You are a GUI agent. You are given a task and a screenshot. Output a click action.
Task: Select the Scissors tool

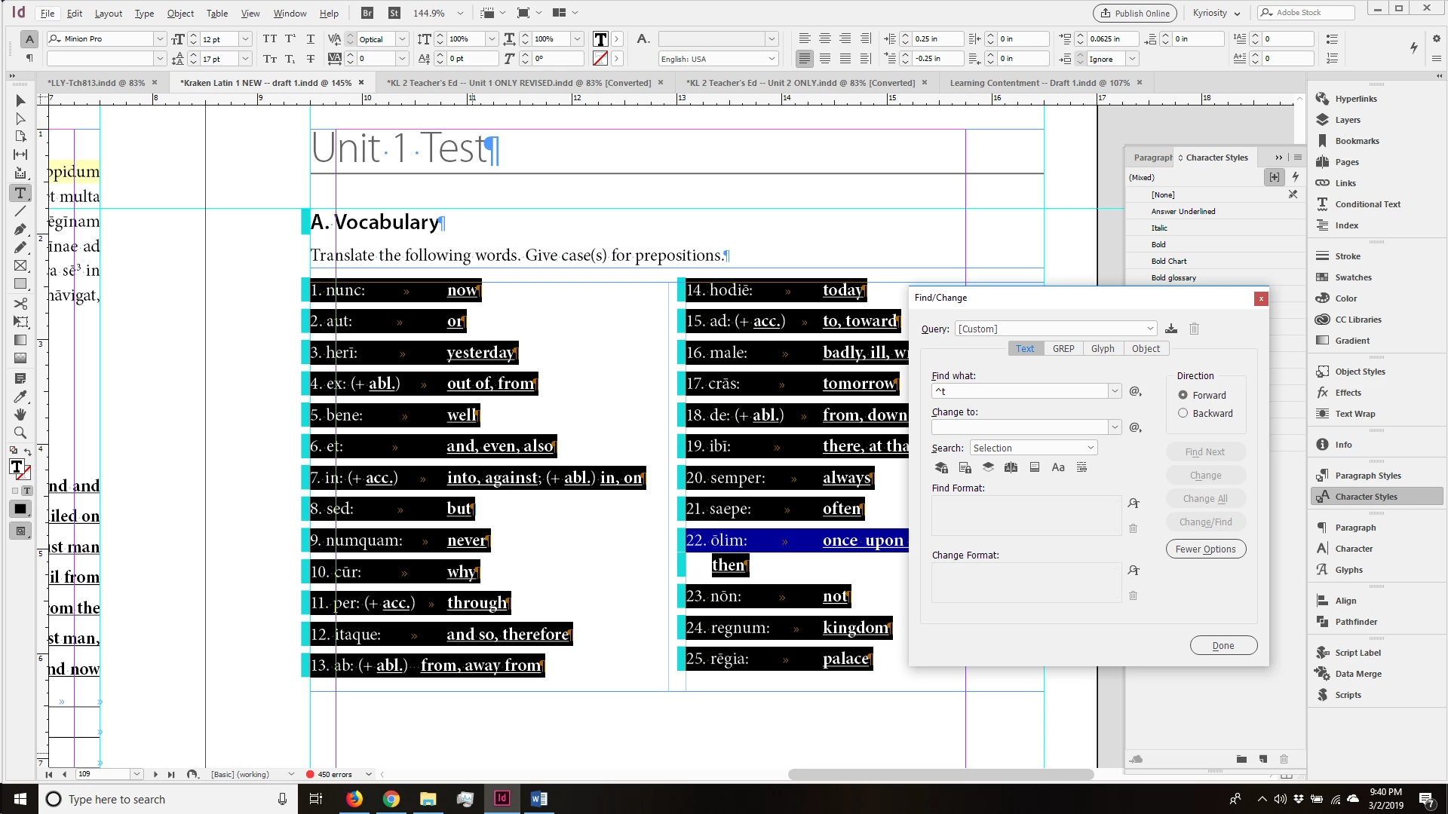(x=20, y=303)
